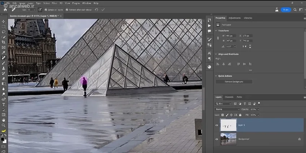Select the Gradient tool
Screen dimensions: 306x153
3,83
